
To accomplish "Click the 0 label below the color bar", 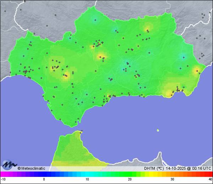I will click(44, 179).
